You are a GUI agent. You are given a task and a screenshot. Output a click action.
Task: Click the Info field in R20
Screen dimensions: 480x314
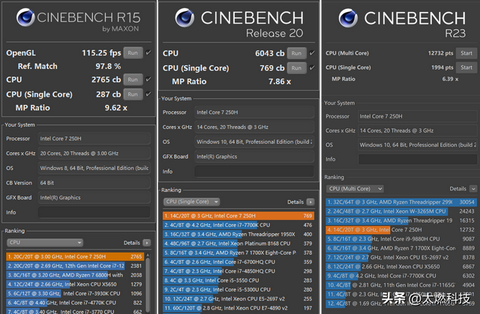(254, 172)
